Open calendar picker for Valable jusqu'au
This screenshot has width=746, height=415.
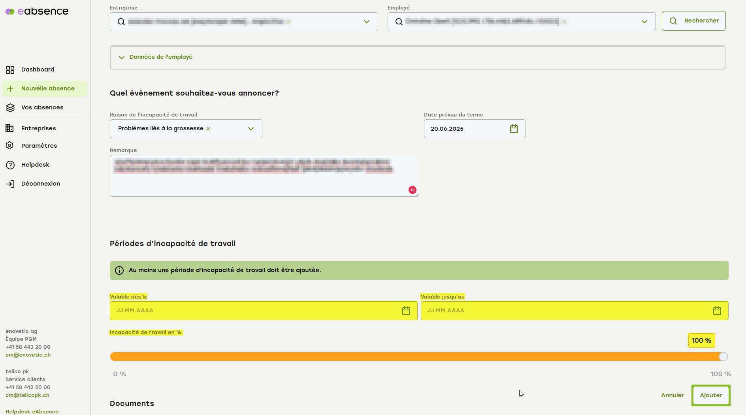tap(717, 311)
